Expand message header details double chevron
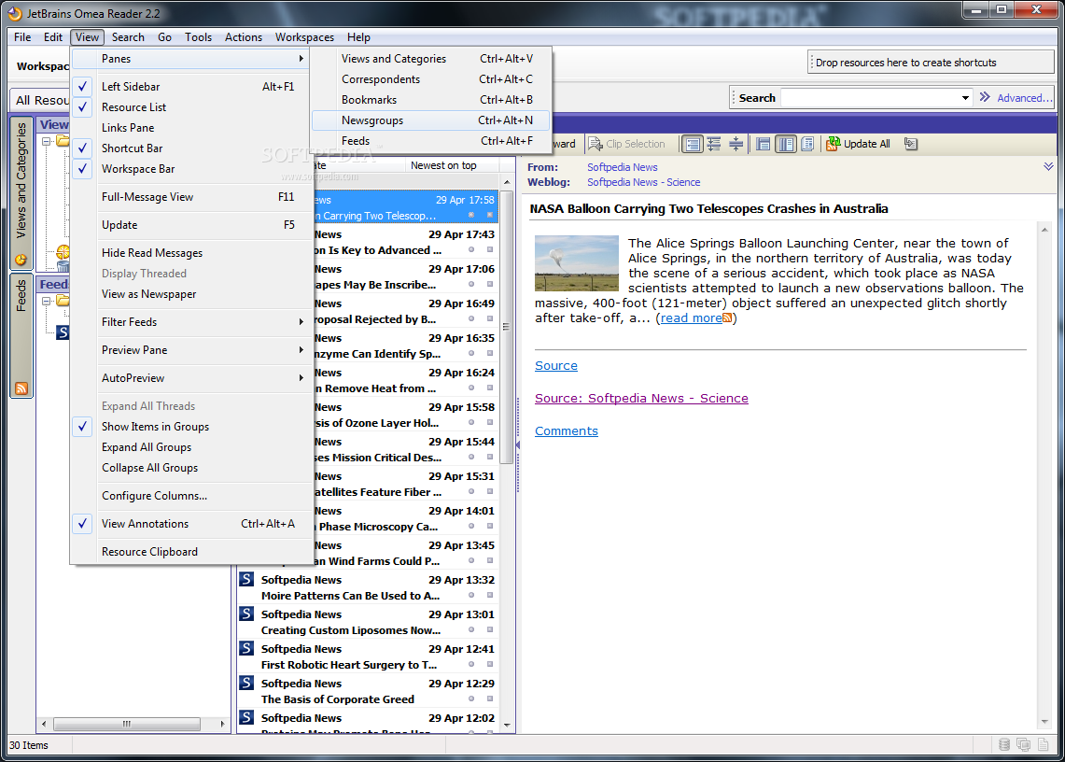 pyautogui.click(x=1048, y=166)
